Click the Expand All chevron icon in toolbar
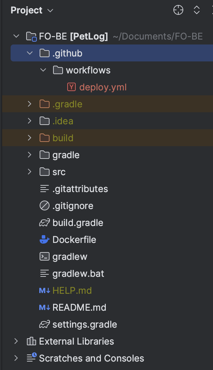213x370 pixels. tap(196, 10)
